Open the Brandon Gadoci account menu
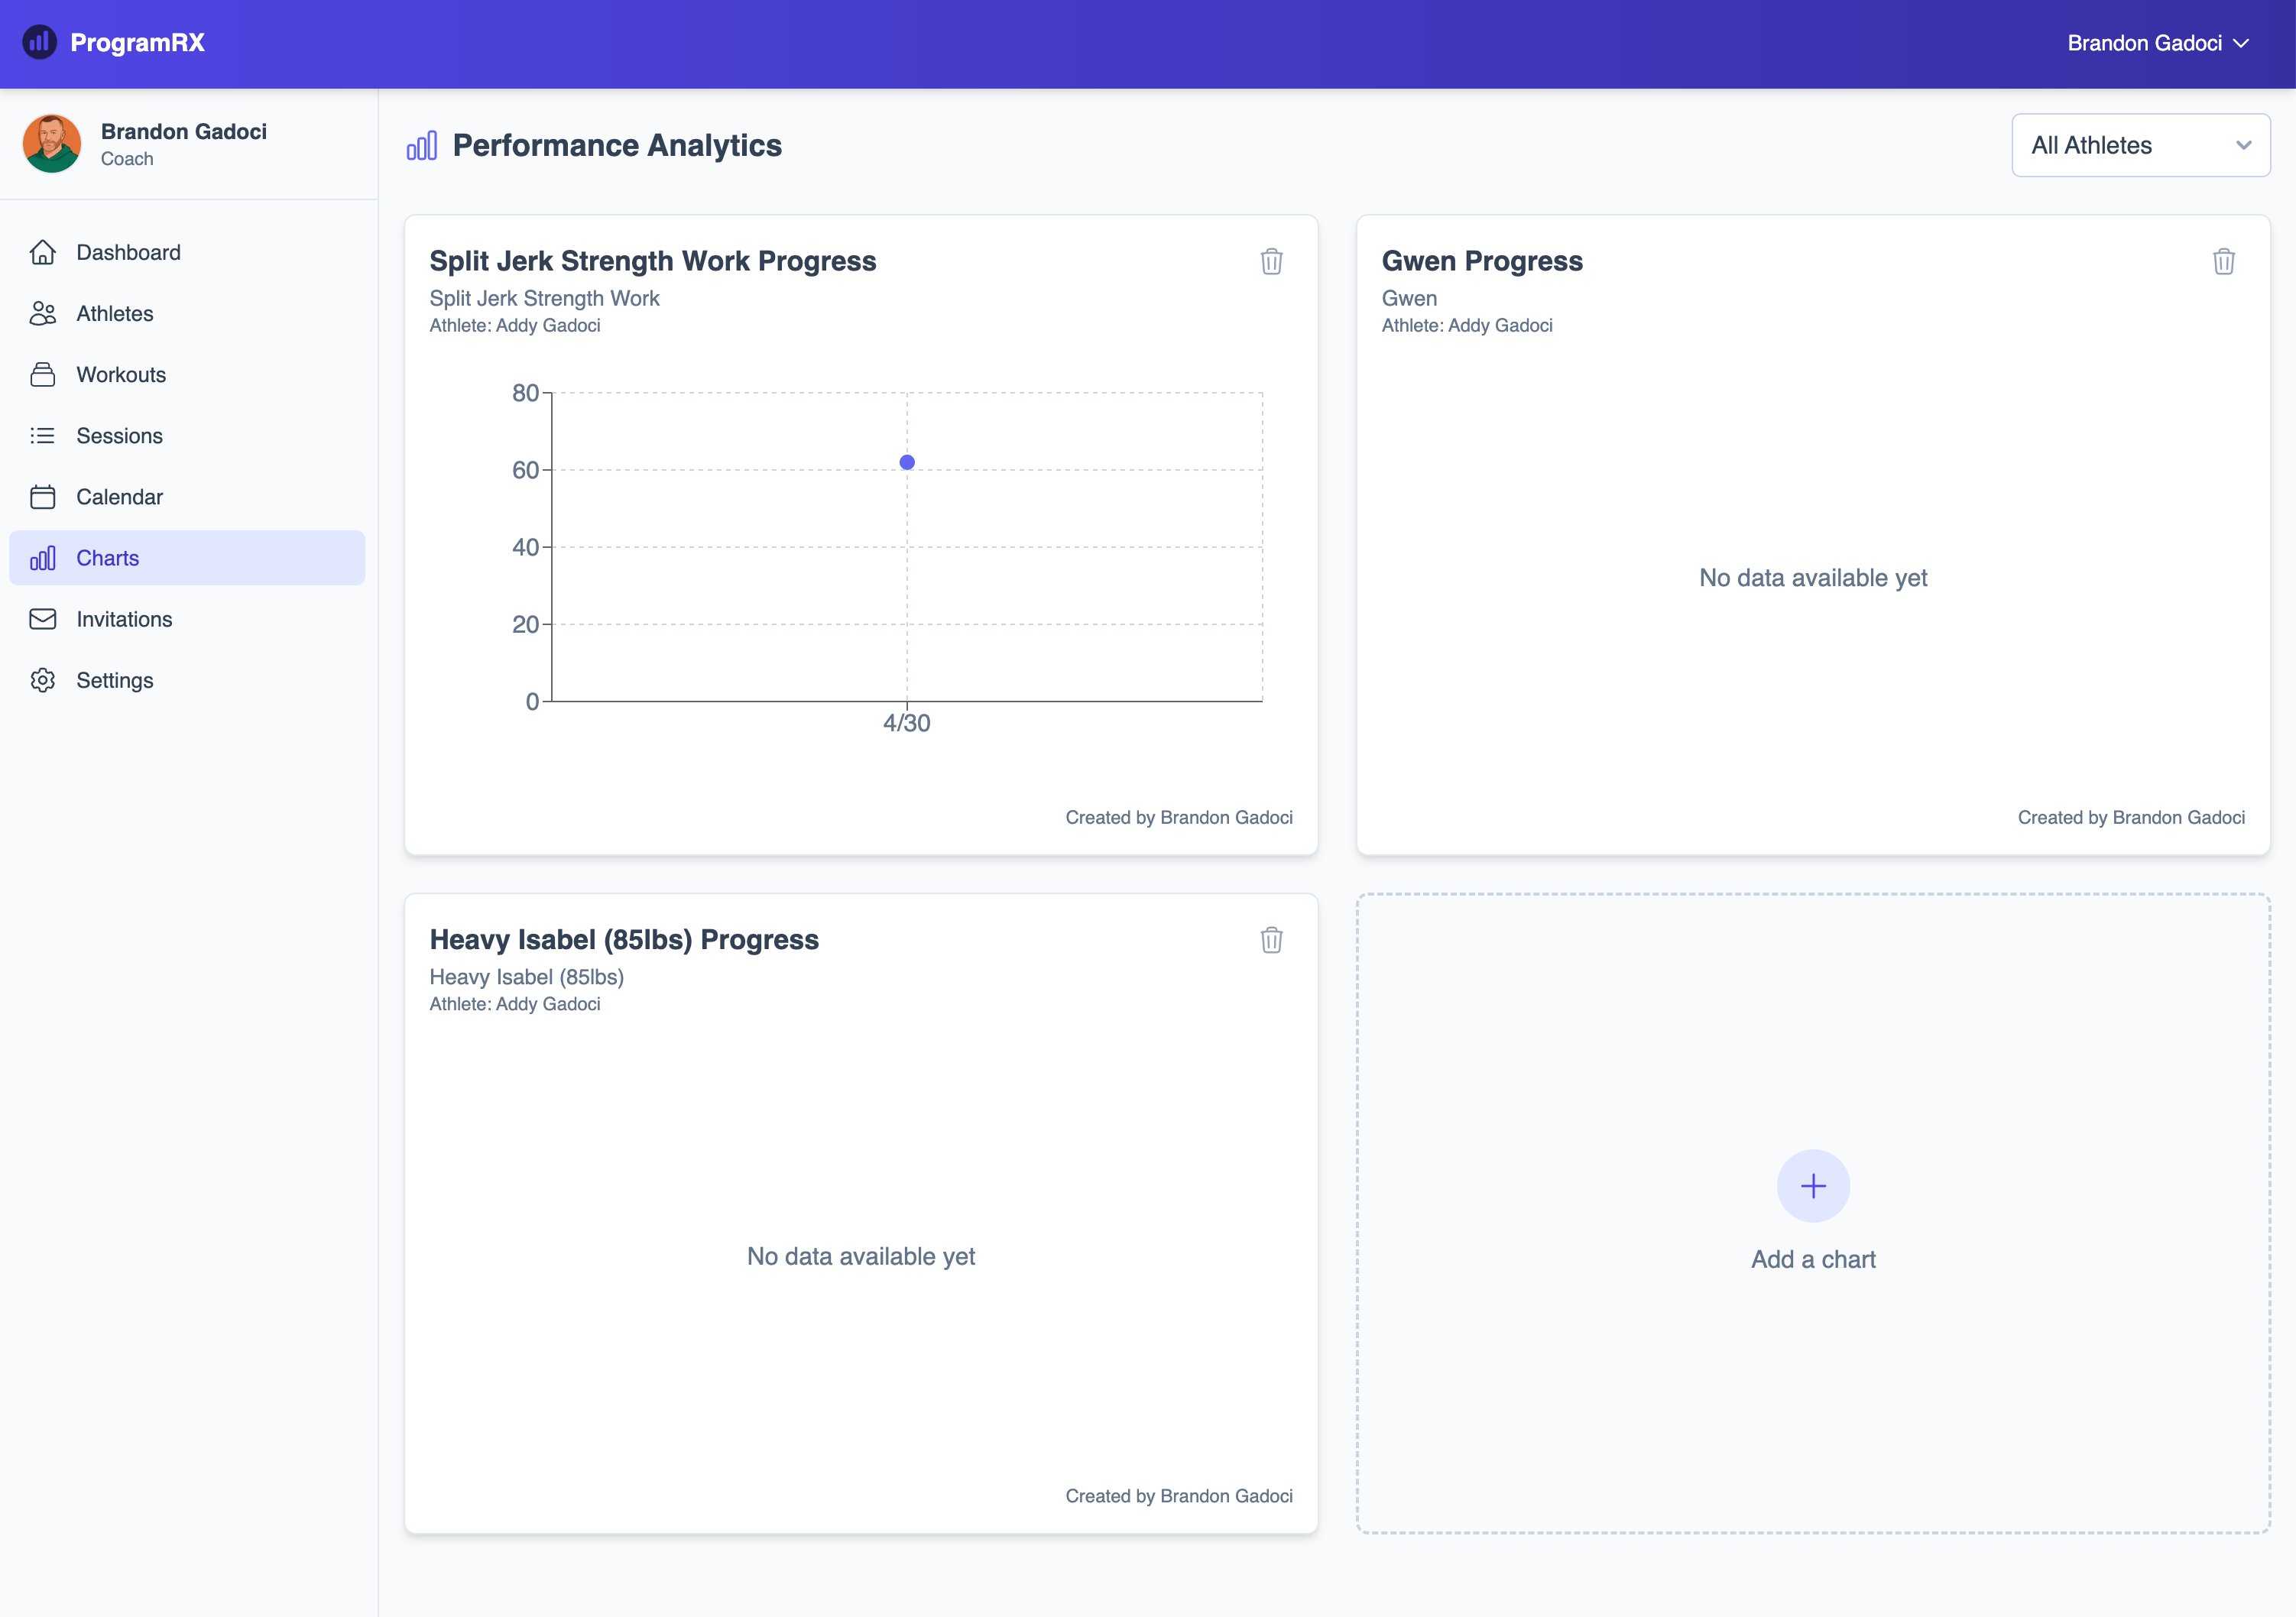The image size is (2296, 1617). point(2158,43)
